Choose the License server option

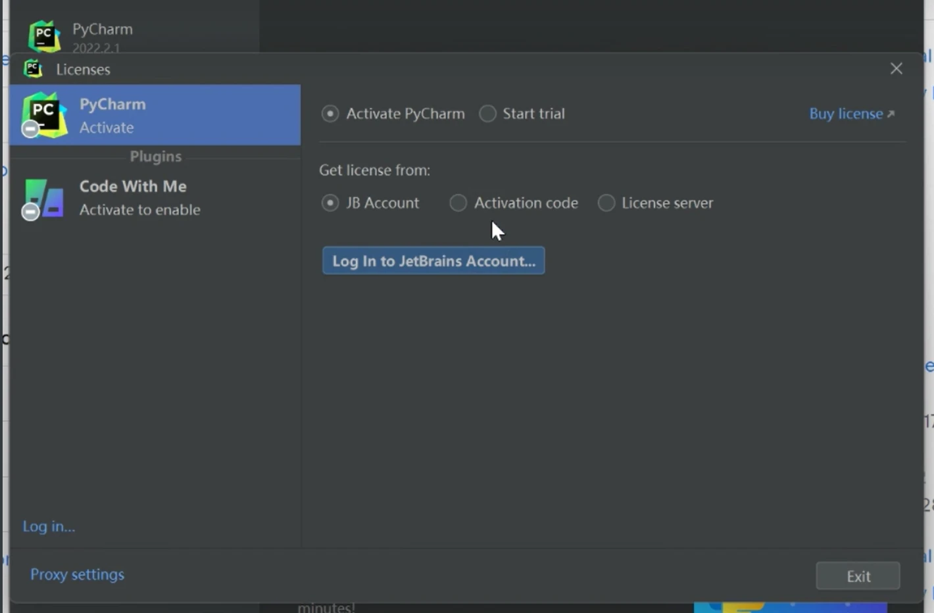pos(606,203)
